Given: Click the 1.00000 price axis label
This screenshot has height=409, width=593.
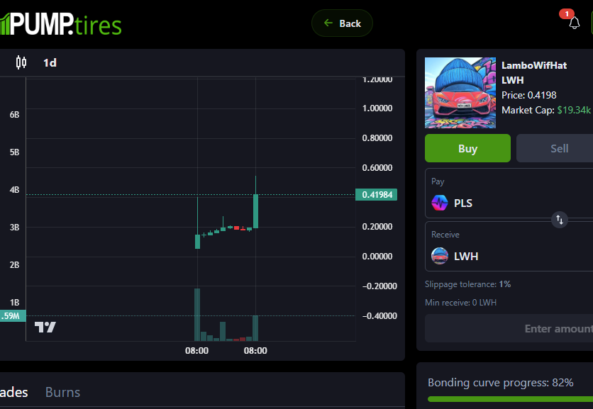Looking at the screenshot, I should tap(377, 108).
